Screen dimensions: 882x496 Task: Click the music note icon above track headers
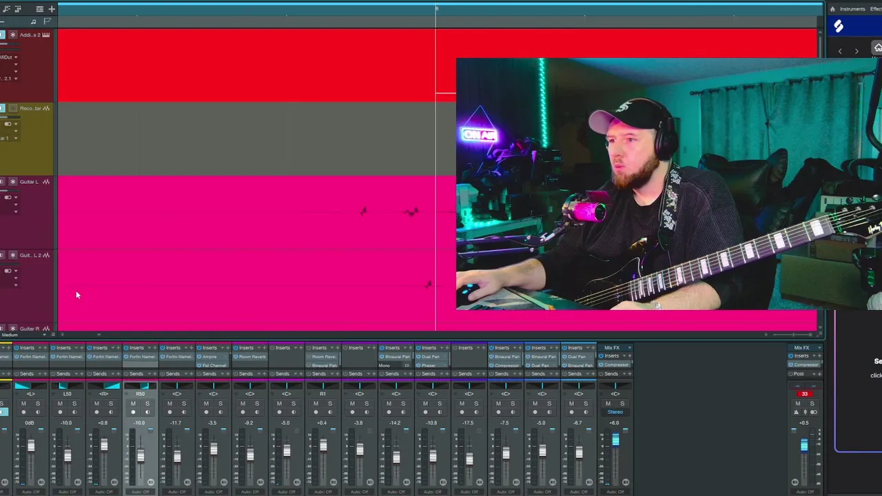click(34, 21)
